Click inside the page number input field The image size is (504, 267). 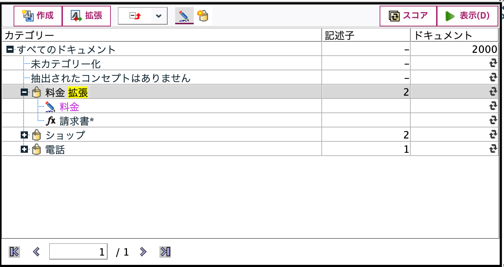click(78, 251)
